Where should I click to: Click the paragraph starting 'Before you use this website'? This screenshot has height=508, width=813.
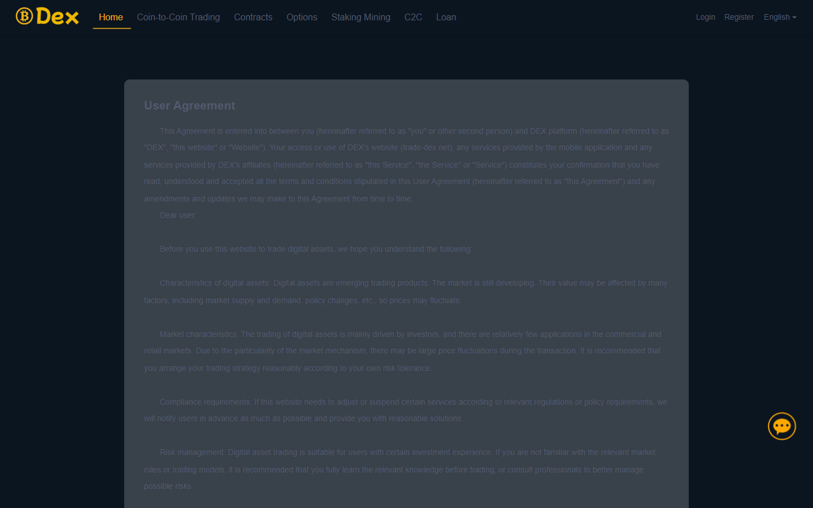pos(316,249)
